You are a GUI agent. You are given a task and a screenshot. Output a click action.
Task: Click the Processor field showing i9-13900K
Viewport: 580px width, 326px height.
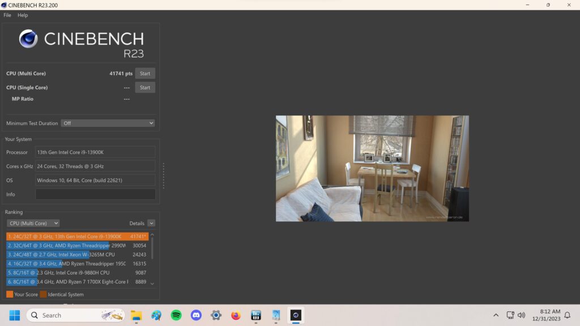tap(95, 152)
